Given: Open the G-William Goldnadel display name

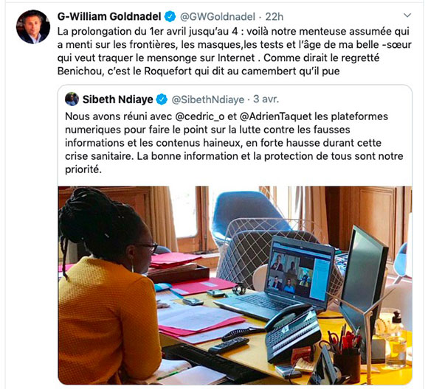Looking at the screenshot, I should coord(109,17).
